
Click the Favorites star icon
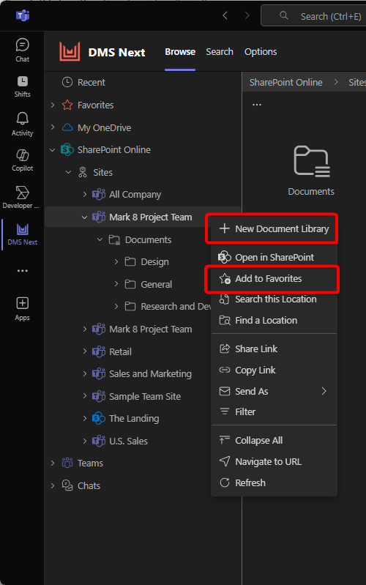coord(67,105)
